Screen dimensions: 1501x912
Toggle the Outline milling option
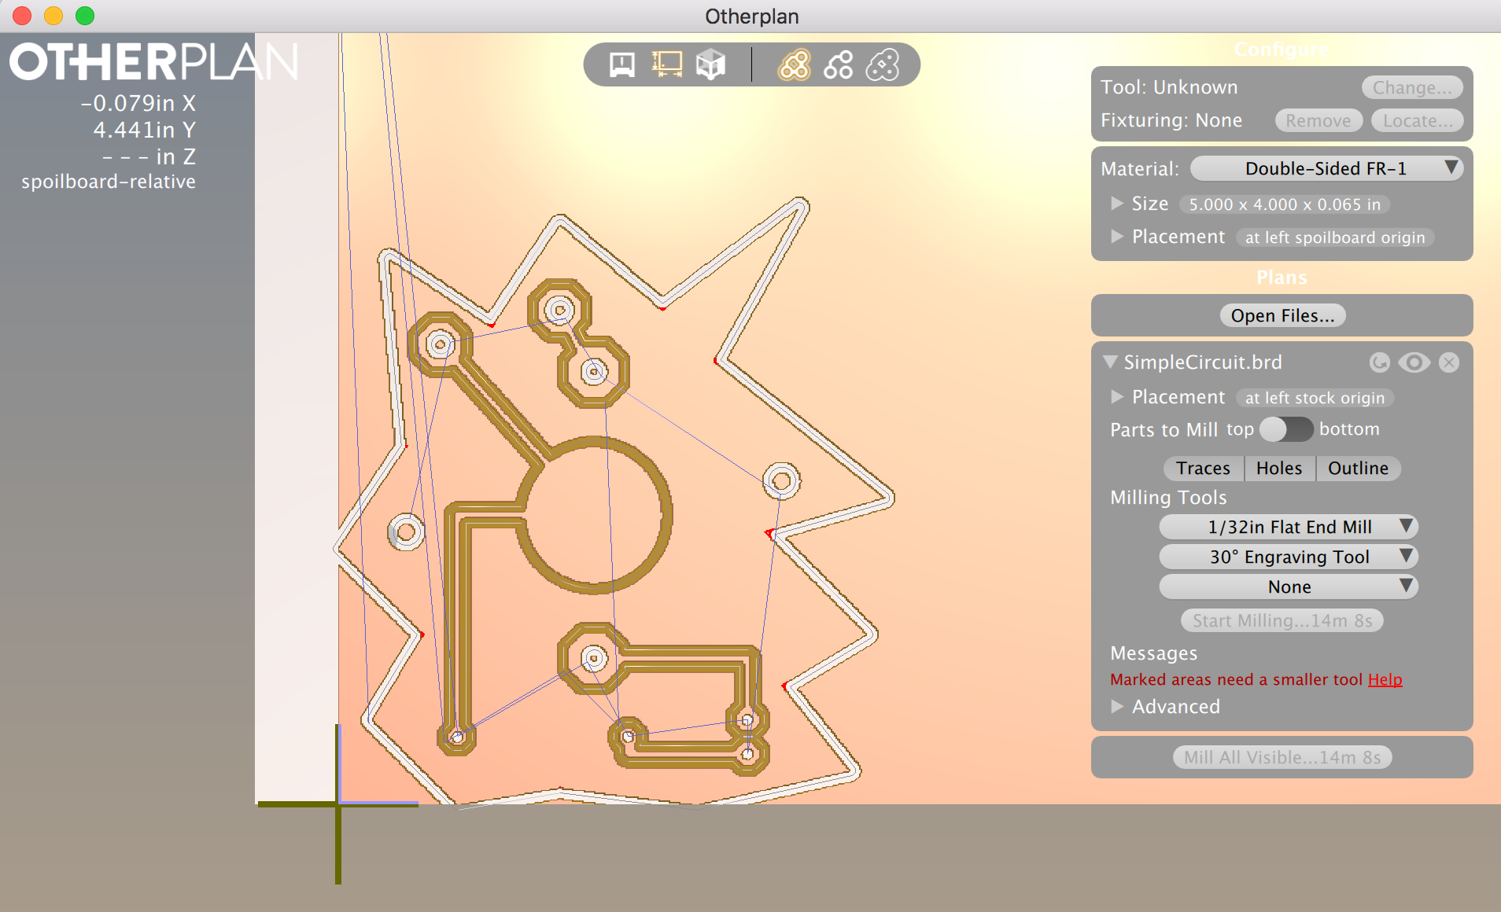point(1358,468)
